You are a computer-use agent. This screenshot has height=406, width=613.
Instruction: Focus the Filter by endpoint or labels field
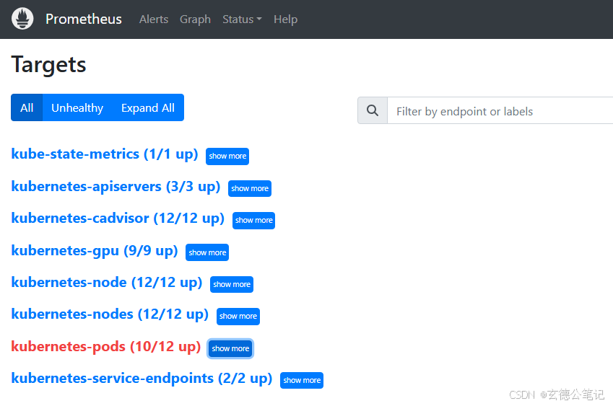500,111
